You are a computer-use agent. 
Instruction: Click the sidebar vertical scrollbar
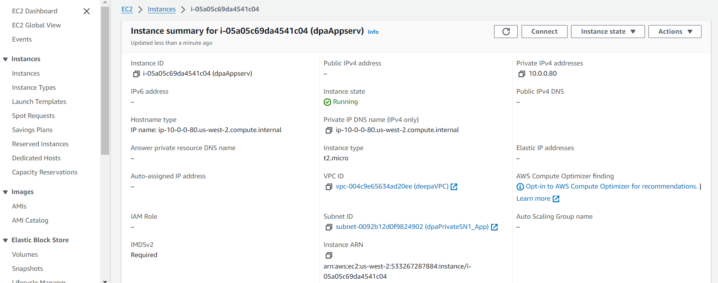pyautogui.click(x=105, y=78)
